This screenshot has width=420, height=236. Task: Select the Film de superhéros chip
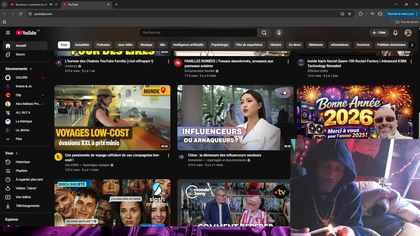[x=249, y=45]
